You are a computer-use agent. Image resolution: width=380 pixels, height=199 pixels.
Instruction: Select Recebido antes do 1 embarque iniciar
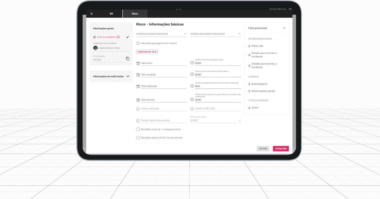click(x=138, y=129)
